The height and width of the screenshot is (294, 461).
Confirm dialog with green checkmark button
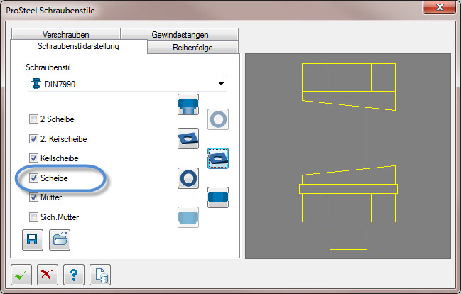[21, 275]
